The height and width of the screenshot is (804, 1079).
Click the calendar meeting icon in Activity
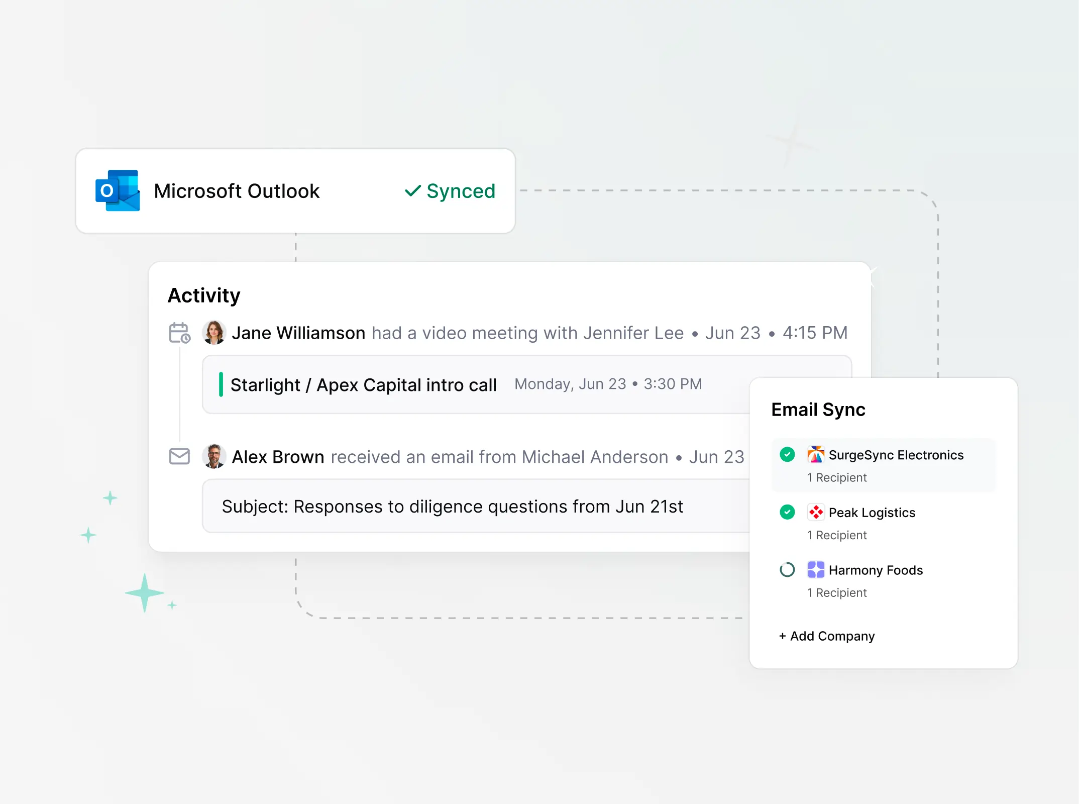click(x=179, y=333)
